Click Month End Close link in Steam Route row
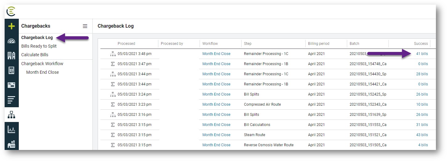Viewport: 447px width, 161px height. click(216, 135)
